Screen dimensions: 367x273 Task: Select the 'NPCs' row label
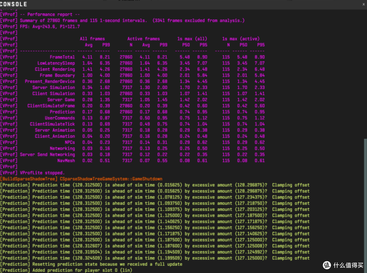(x=70, y=142)
